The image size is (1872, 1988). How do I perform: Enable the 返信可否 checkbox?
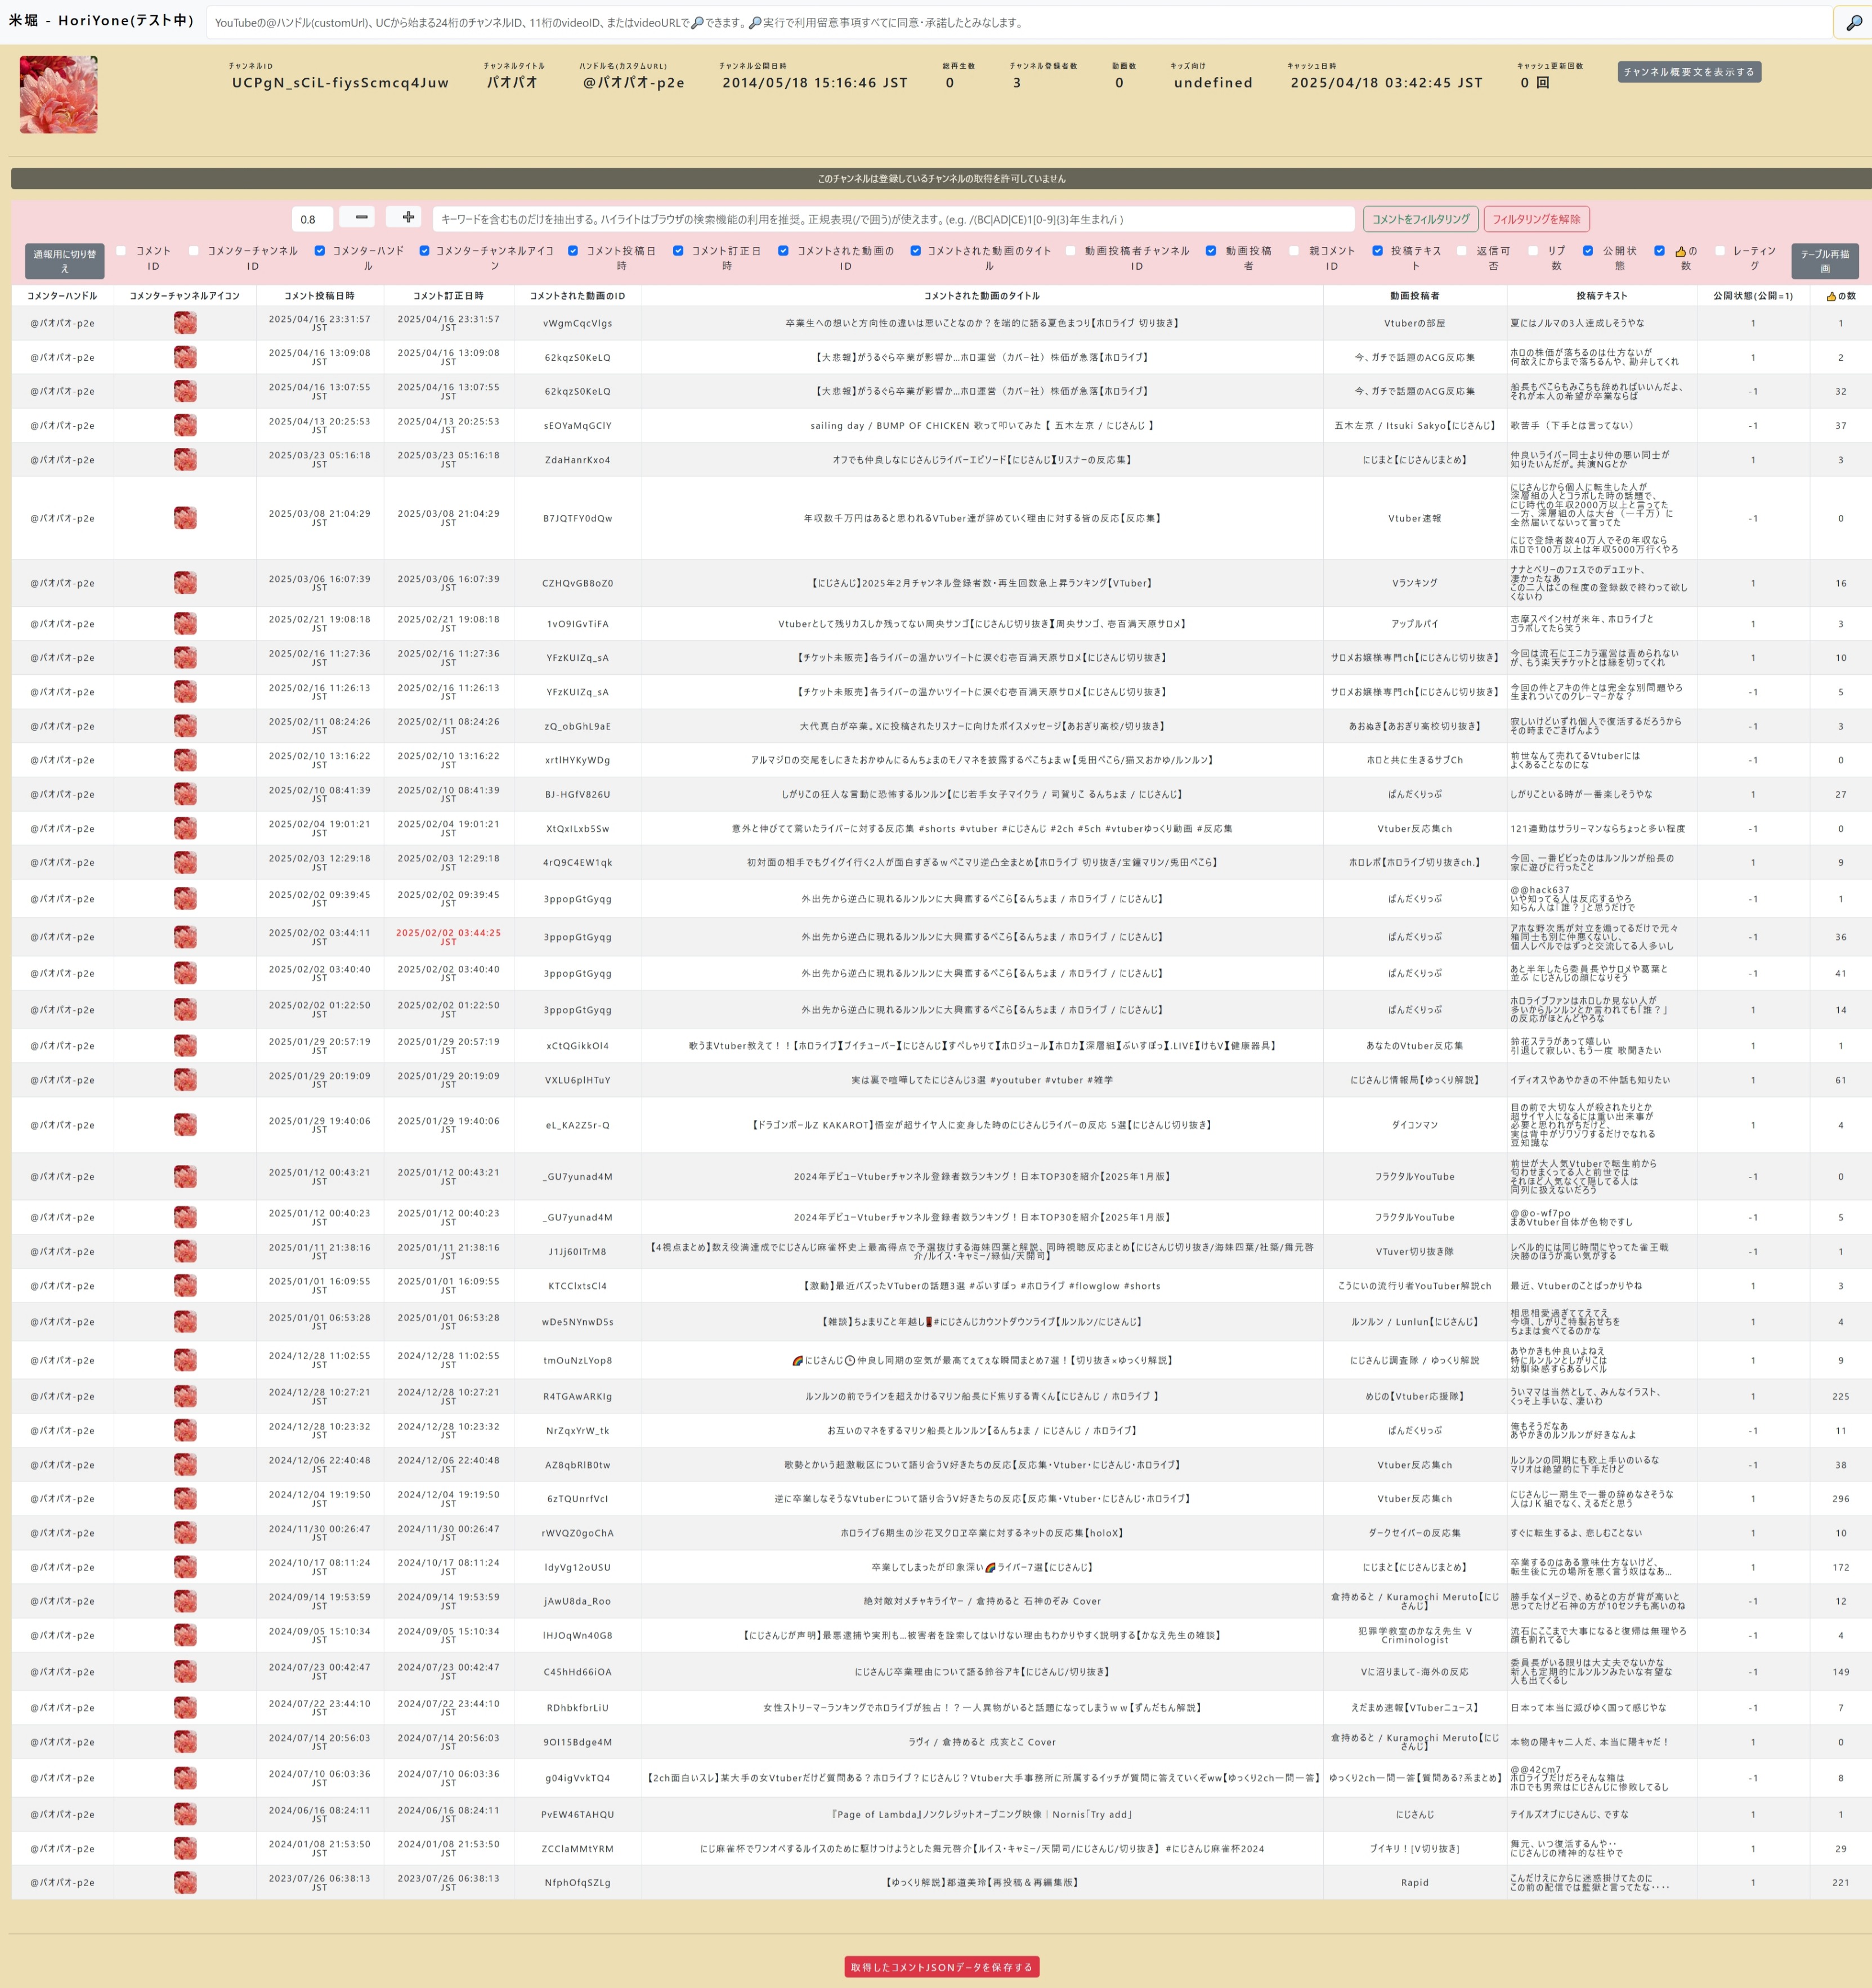point(1461,251)
